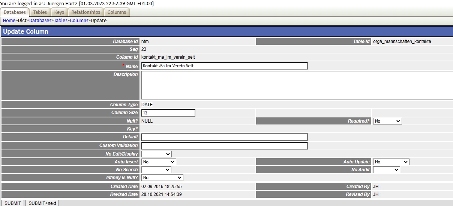Switch to the Tables tab

(x=40, y=12)
